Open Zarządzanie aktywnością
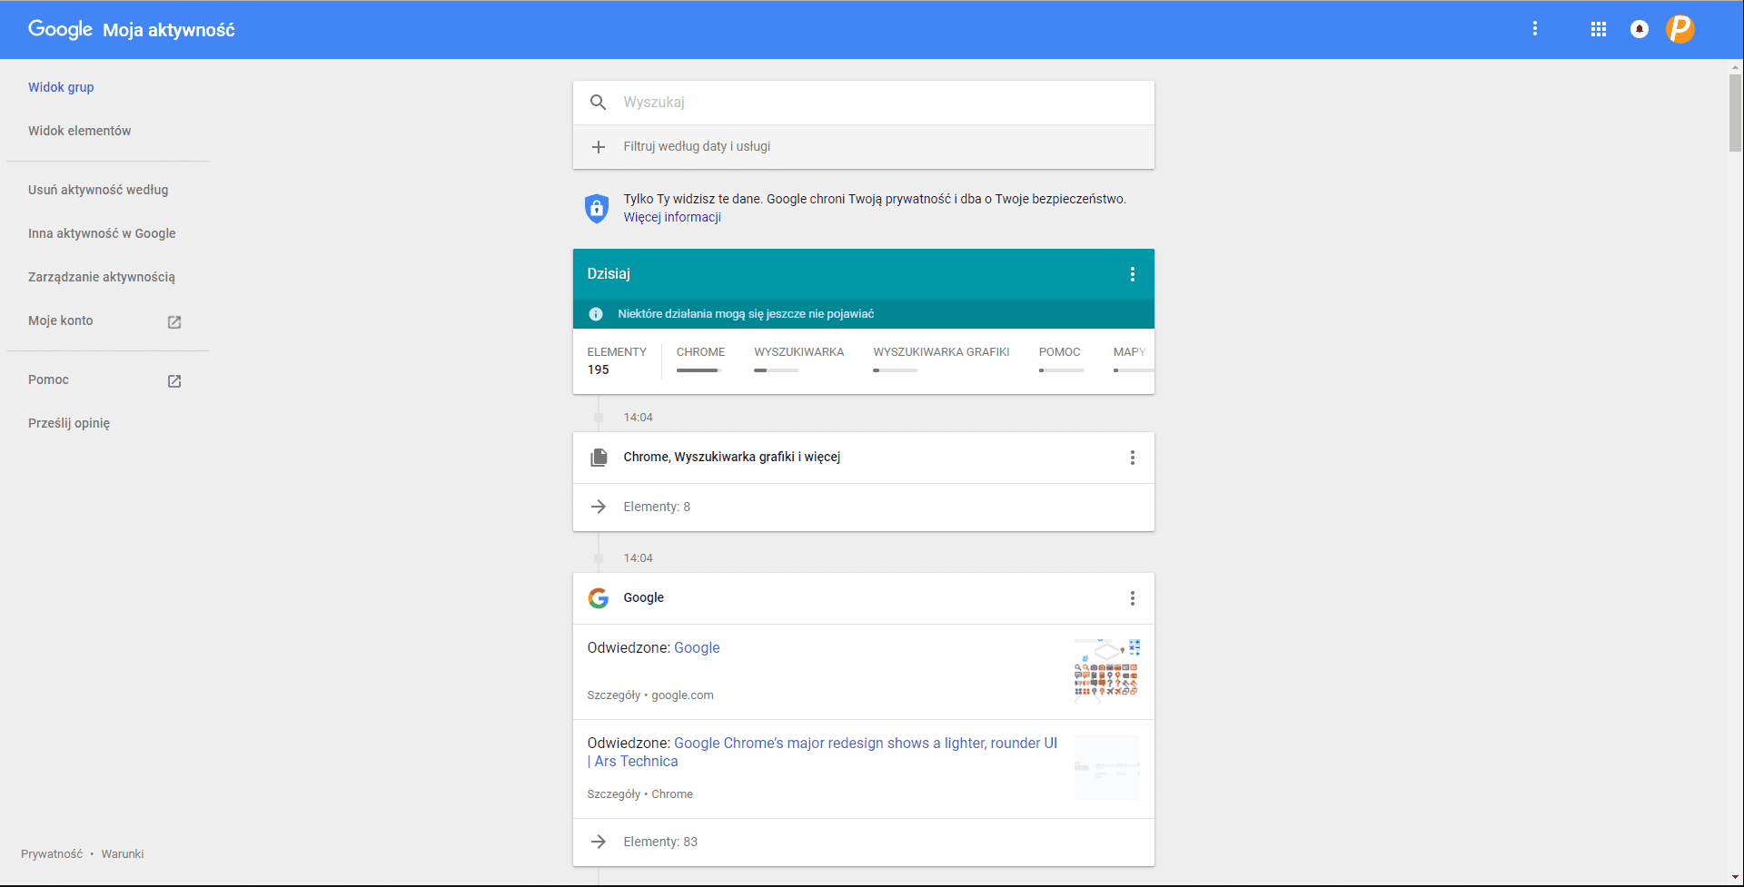Viewport: 1744px width, 887px height. 102,277
